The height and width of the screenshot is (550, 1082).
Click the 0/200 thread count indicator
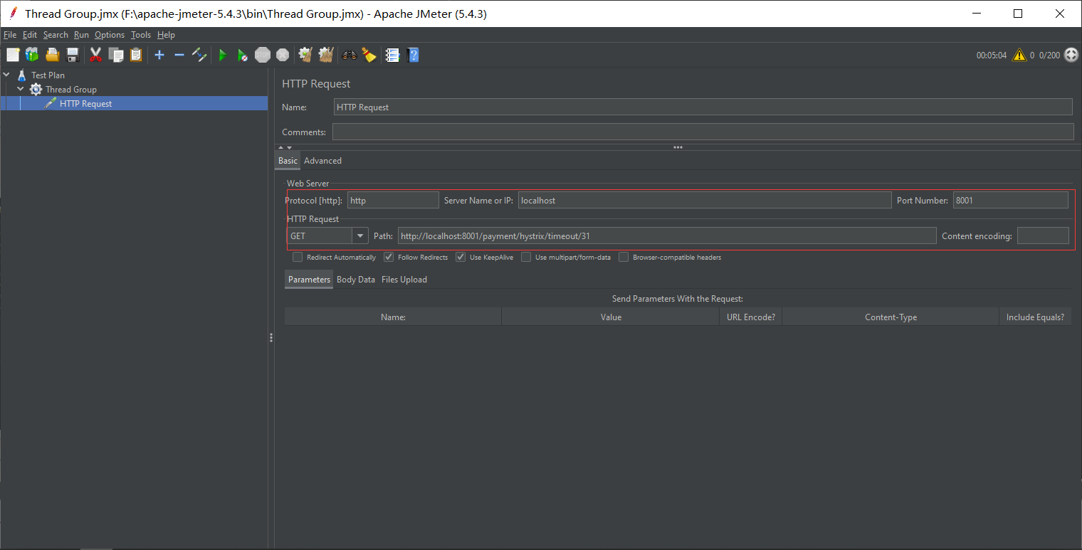pos(1049,55)
